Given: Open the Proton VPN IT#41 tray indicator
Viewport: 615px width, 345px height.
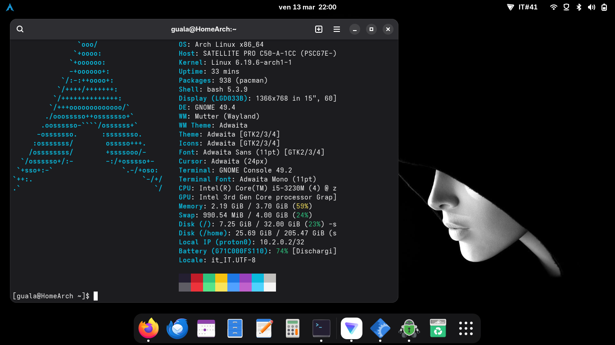Looking at the screenshot, I should click(522, 7).
